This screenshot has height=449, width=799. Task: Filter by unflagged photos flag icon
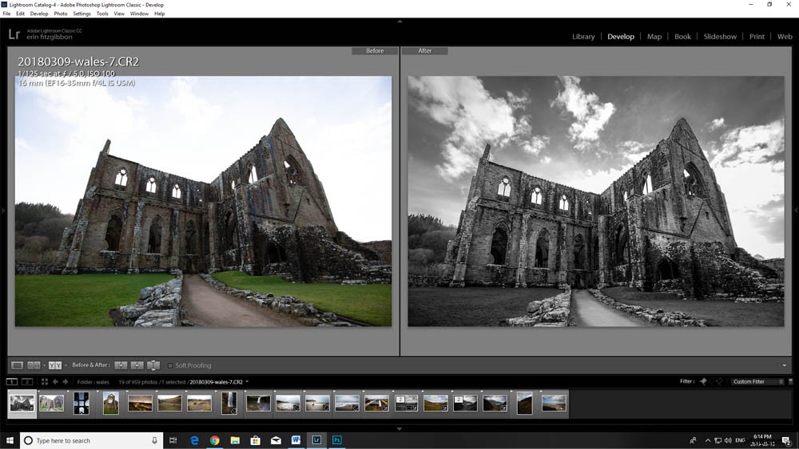[x=711, y=381]
